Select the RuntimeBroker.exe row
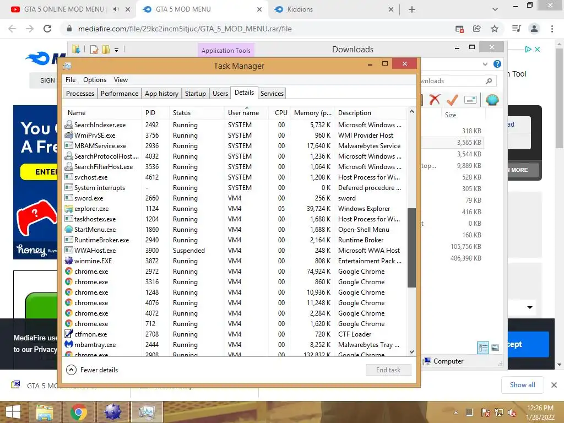Image resolution: width=564 pixels, height=423 pixels. [x=234, y=240]
